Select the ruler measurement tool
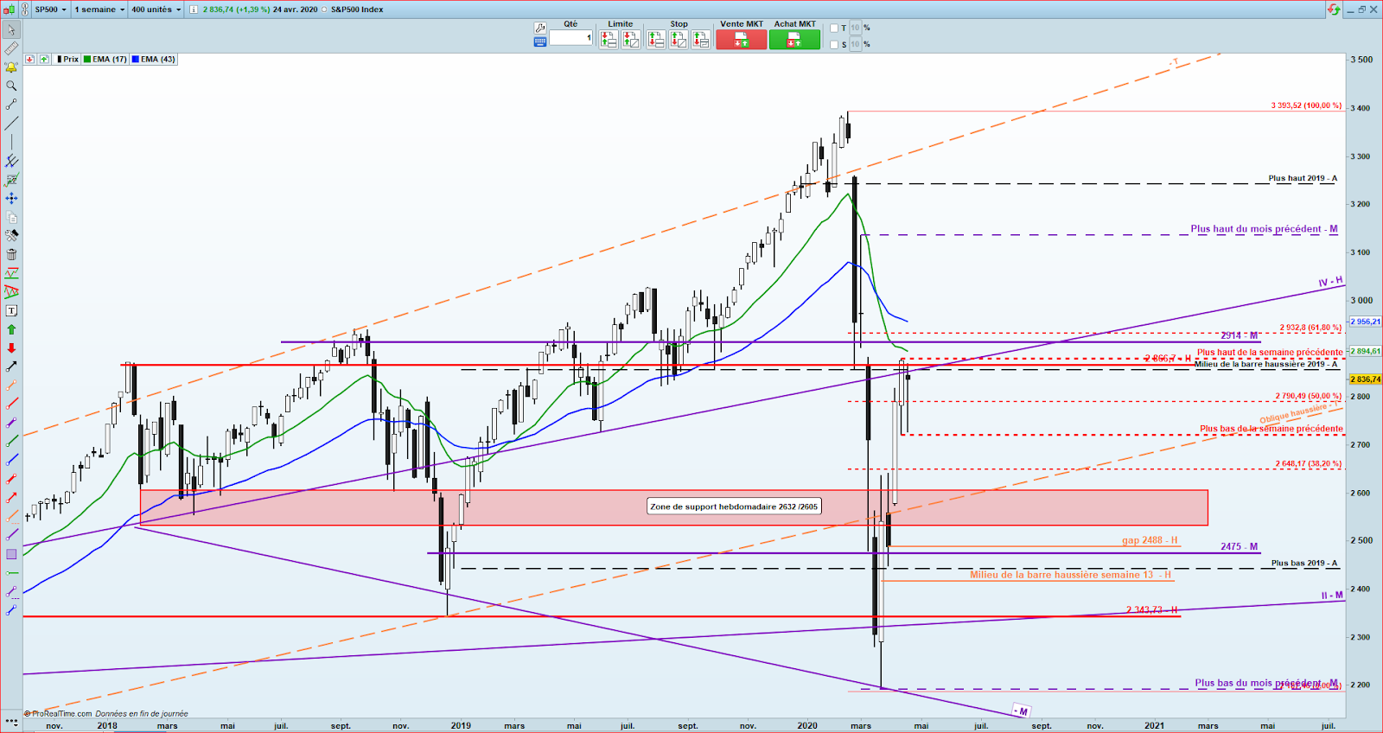Screen dimensions: 1383x733 (x=11, y=48)
